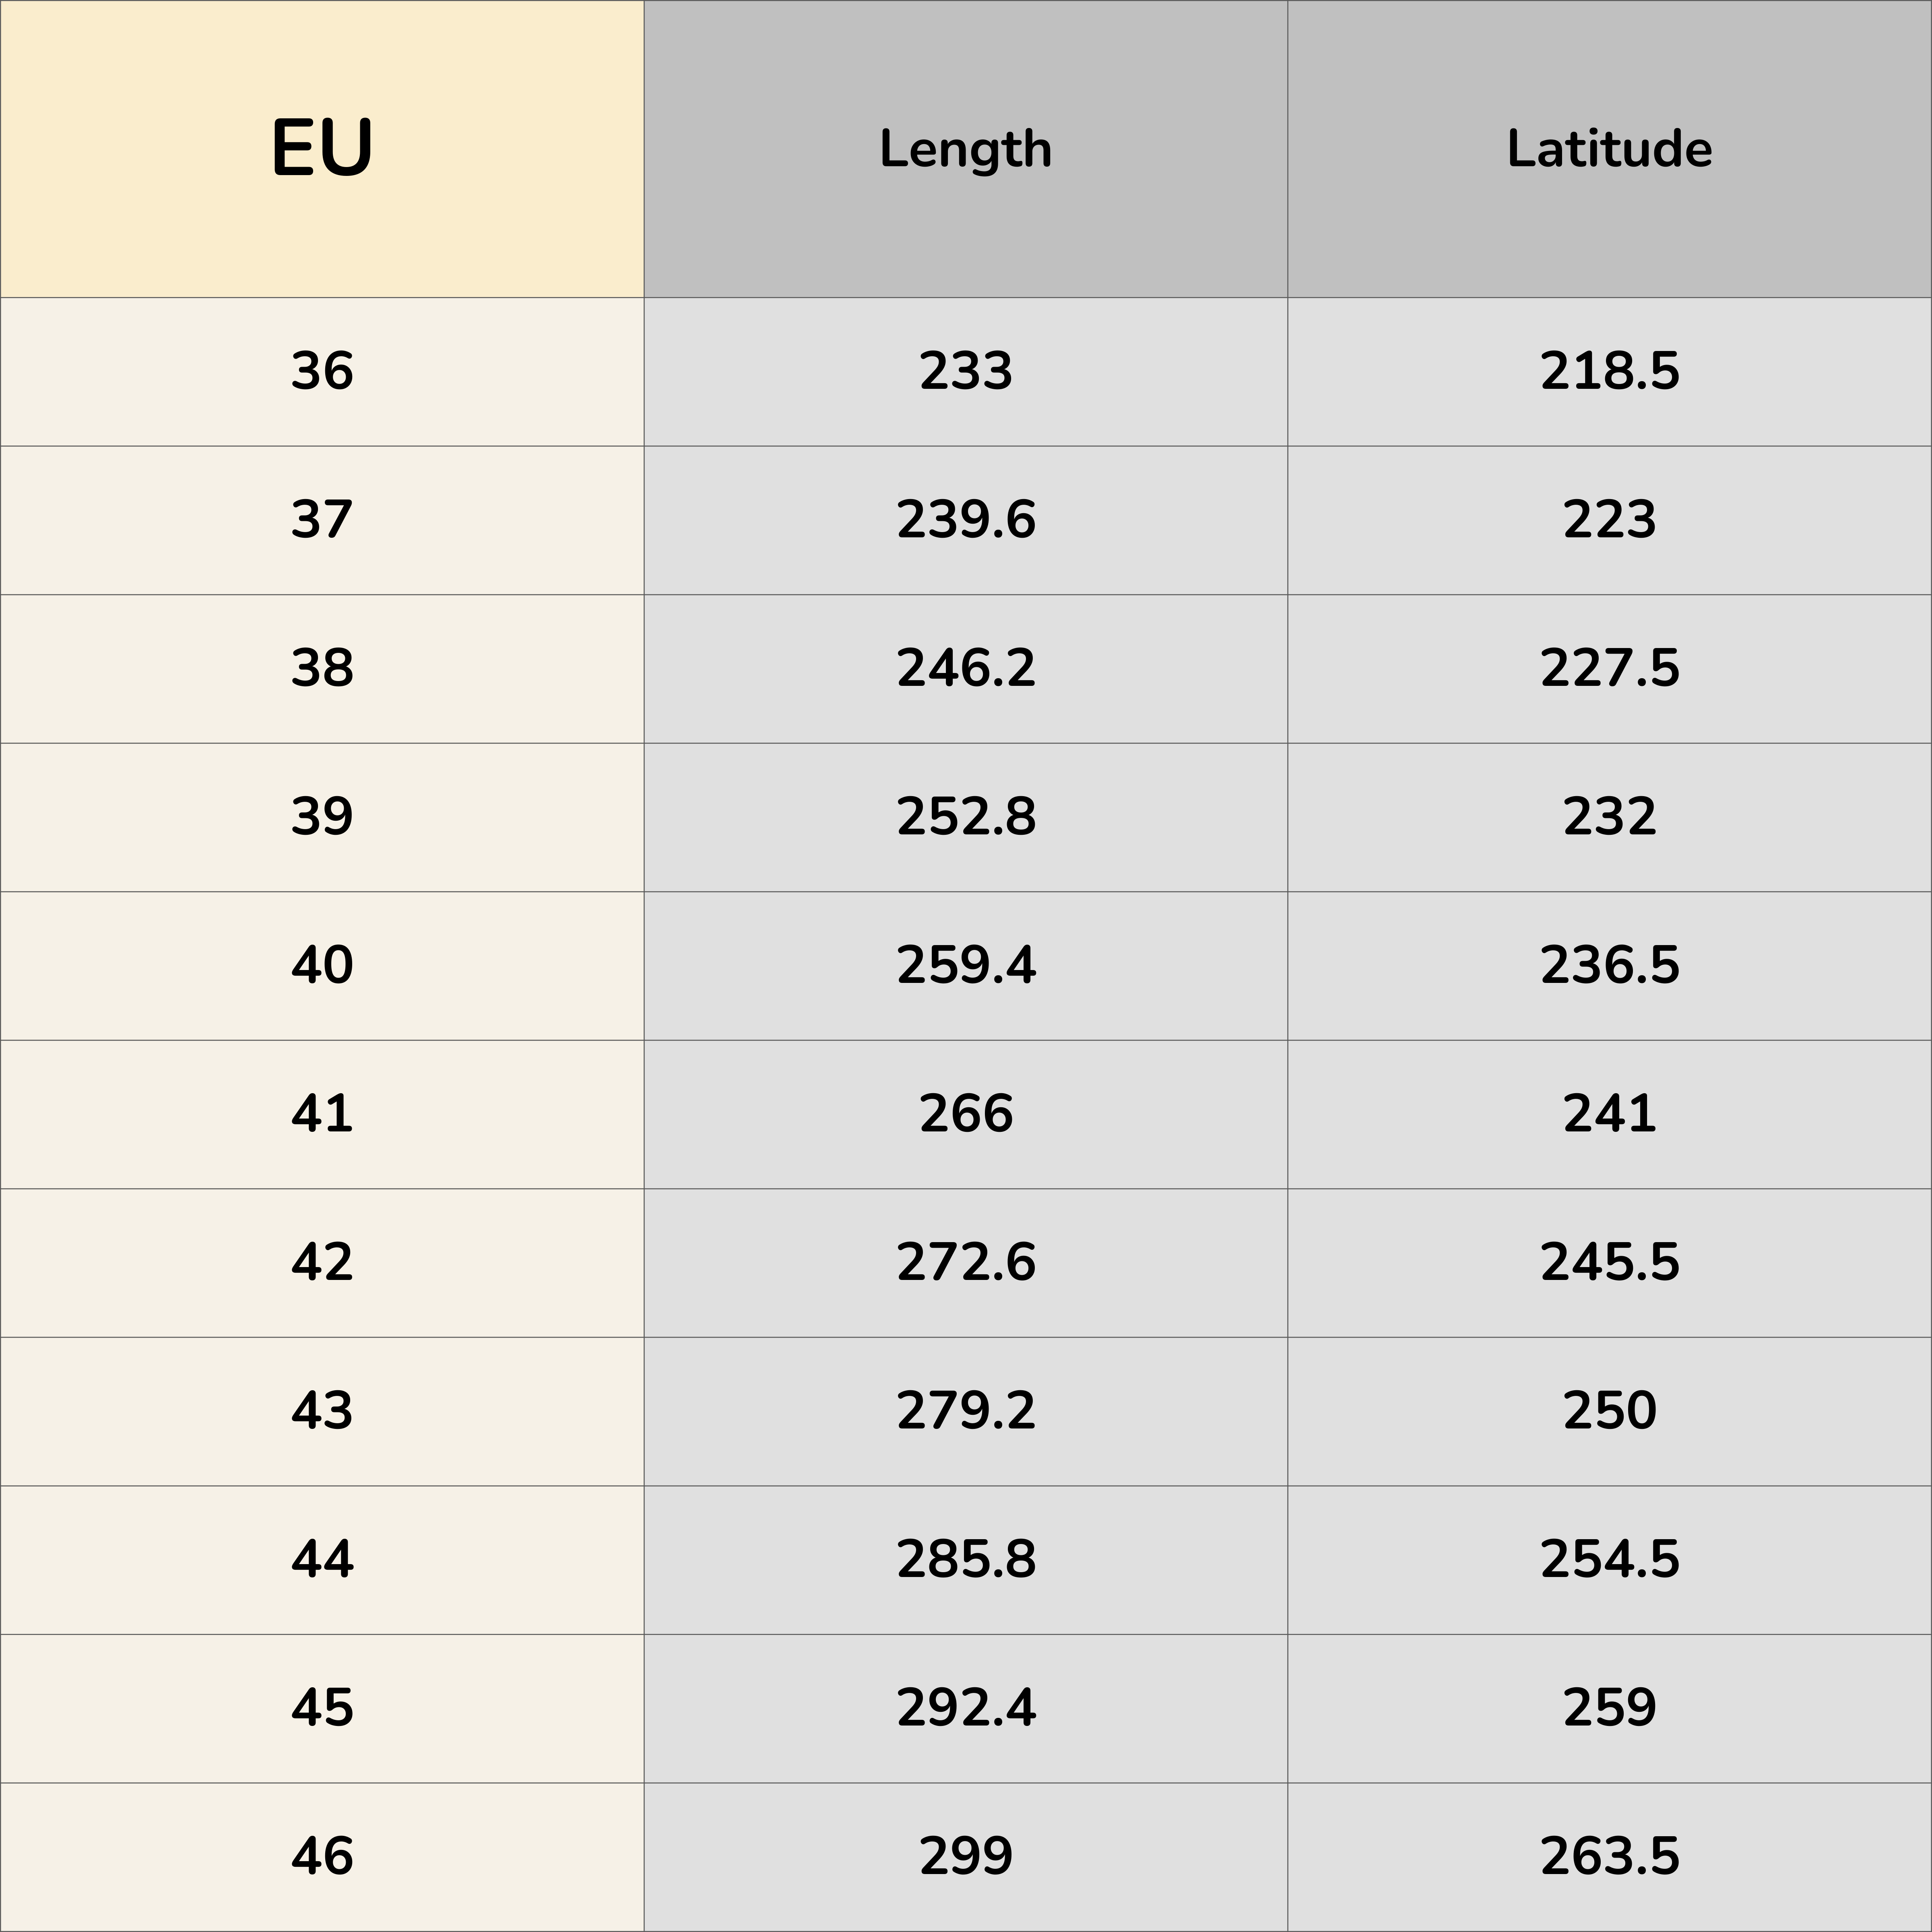This screenshot has height=1932, width=1932.
Task: Select the length value 233 cell
Action: click(965, 371)
